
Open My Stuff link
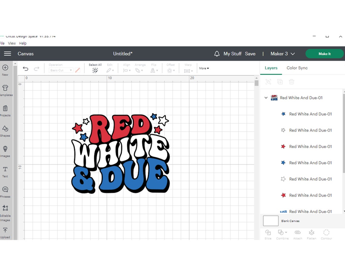(232, 54)
